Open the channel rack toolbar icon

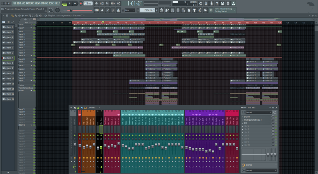(x=172, y=10)
